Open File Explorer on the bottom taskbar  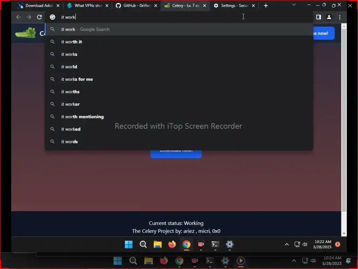[x=148, y=261]
